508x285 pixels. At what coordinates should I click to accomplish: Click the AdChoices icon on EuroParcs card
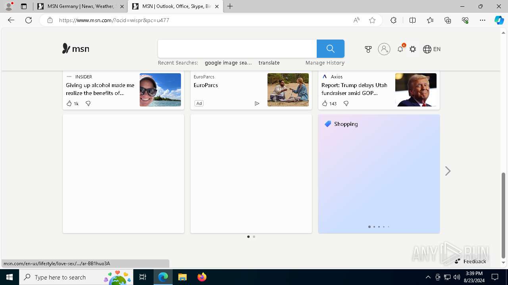257,103
